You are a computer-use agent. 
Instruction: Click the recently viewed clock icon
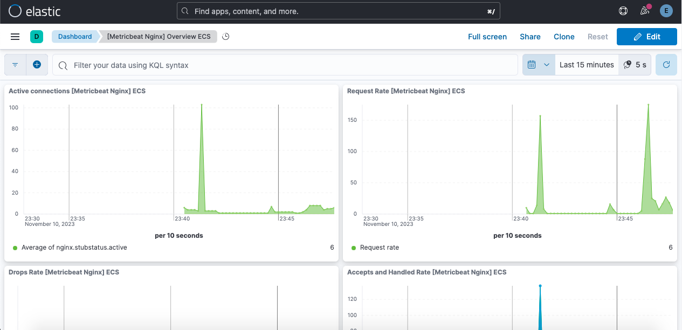226,37
